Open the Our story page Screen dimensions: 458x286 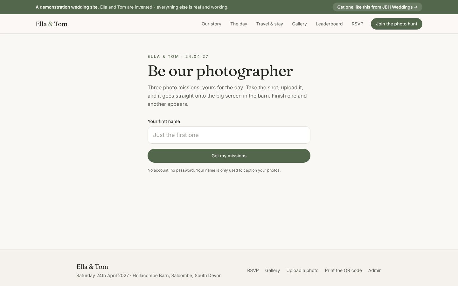click(x=212, y=24)
